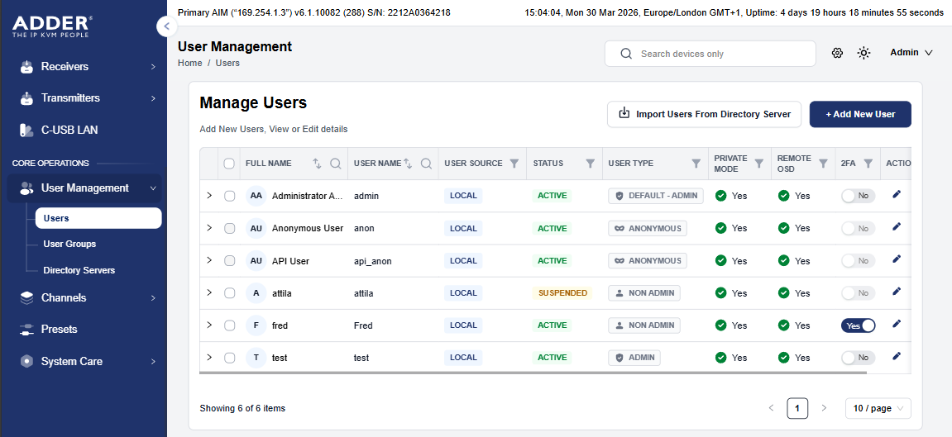Open the 10 / page size dropdown
This screenshot has height=437, width=952.
coord(878,409)
